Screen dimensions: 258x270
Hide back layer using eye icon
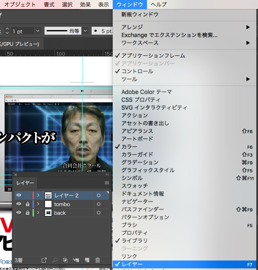(19, 212)
